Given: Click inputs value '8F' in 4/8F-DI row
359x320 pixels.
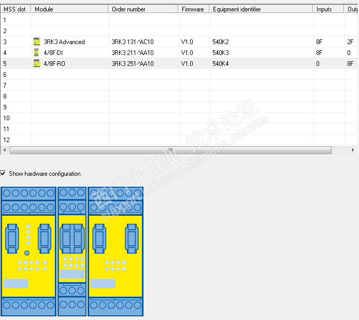Looking at the screenshot, I should tap(319, 53).
